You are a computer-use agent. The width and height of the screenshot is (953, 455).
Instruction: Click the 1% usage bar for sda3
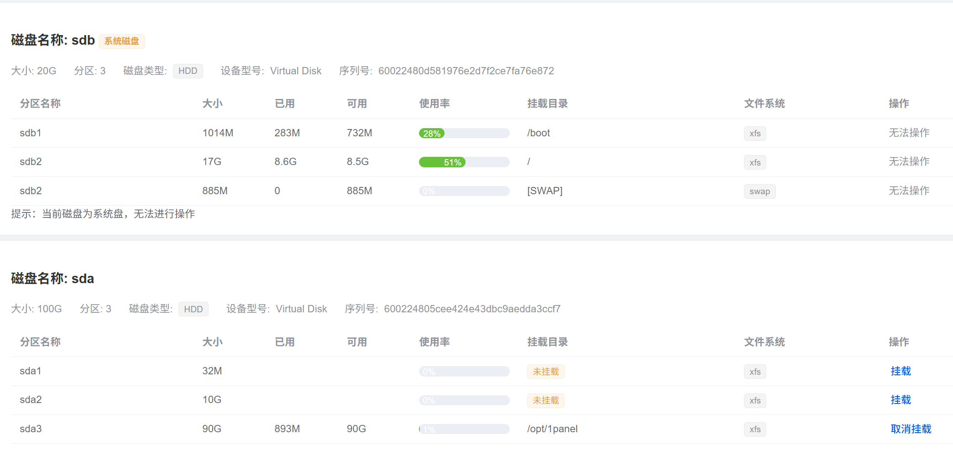click(x=464, y=429)
